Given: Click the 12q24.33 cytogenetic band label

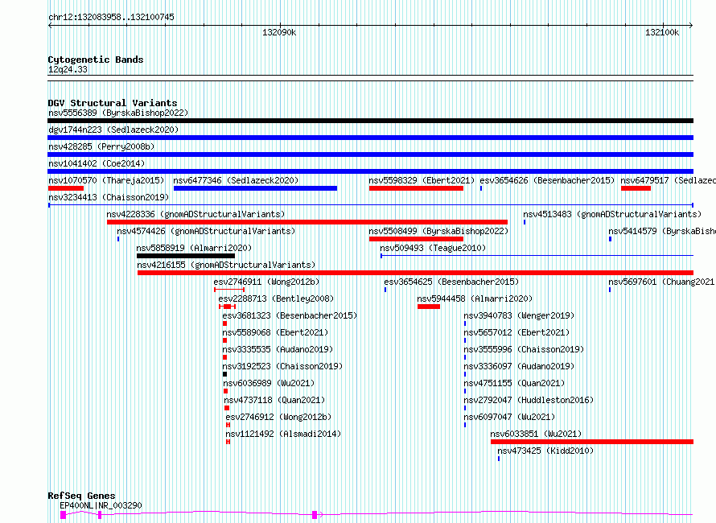Looking at the screenshot, I should pyautogui.click(x=68, y=69).
